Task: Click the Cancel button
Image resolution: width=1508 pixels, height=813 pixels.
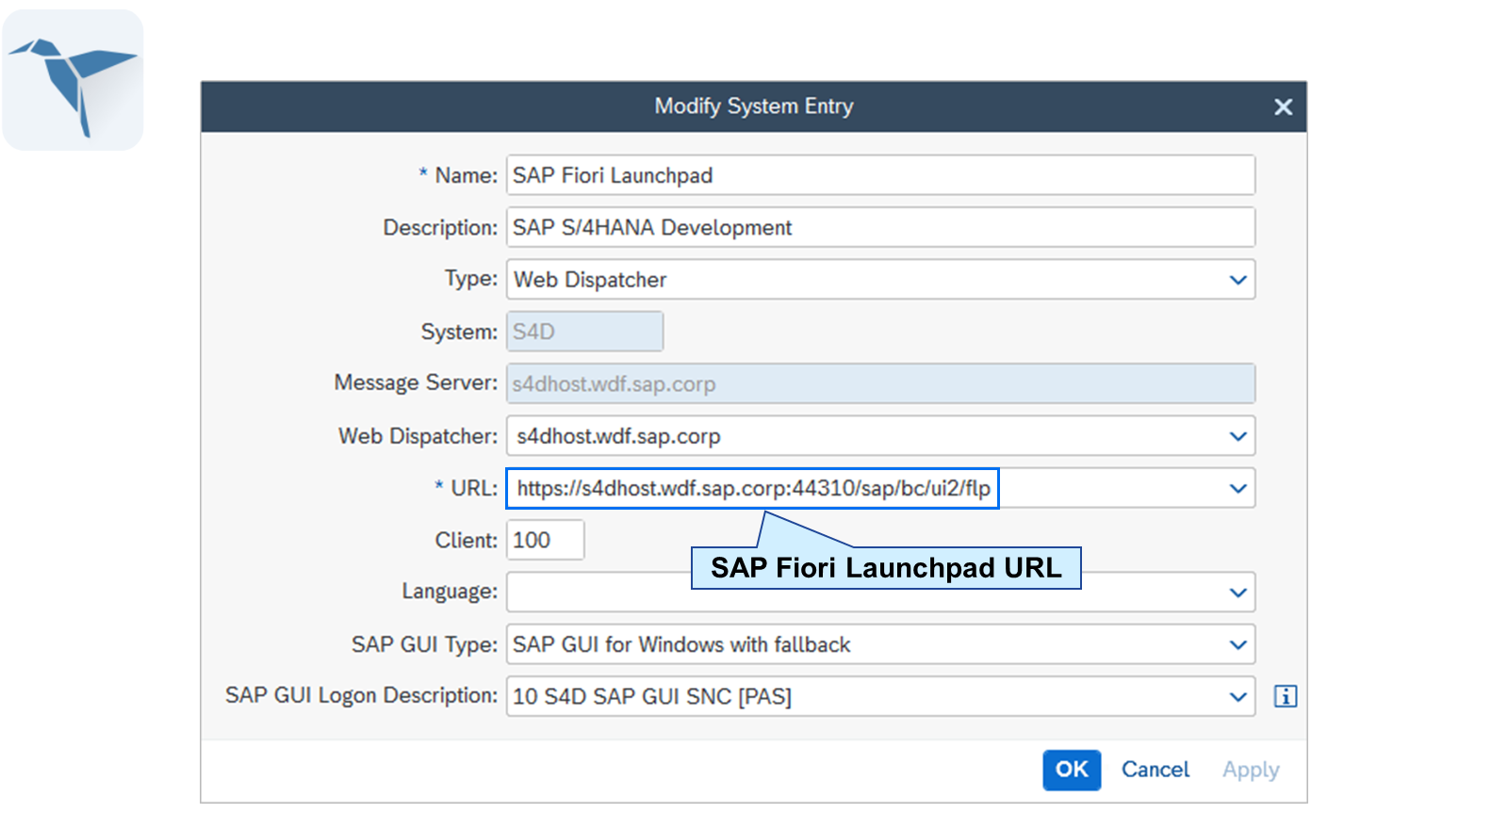Action: [1155, 770]
